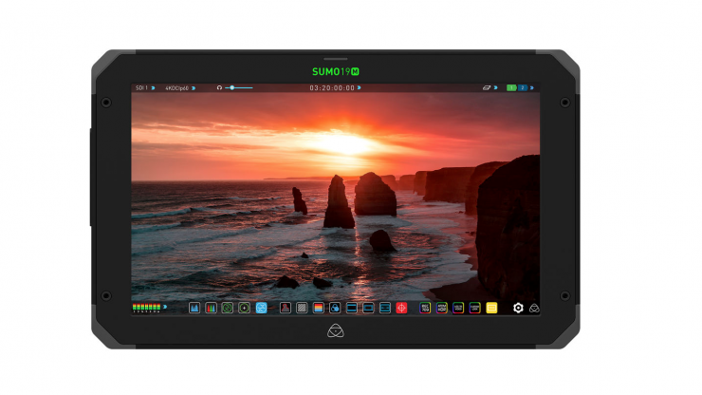Open the settings gear
Image resolution: width=702 pixels, height=395 pixels.
[x=518, y=308]
